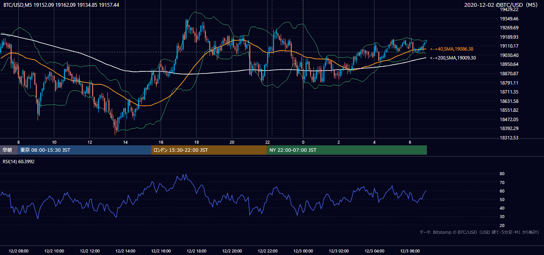This screenshot has width=544, height=255.
Task: Click the RSI(14) 60.3992 indicator label
Action: 19,161
